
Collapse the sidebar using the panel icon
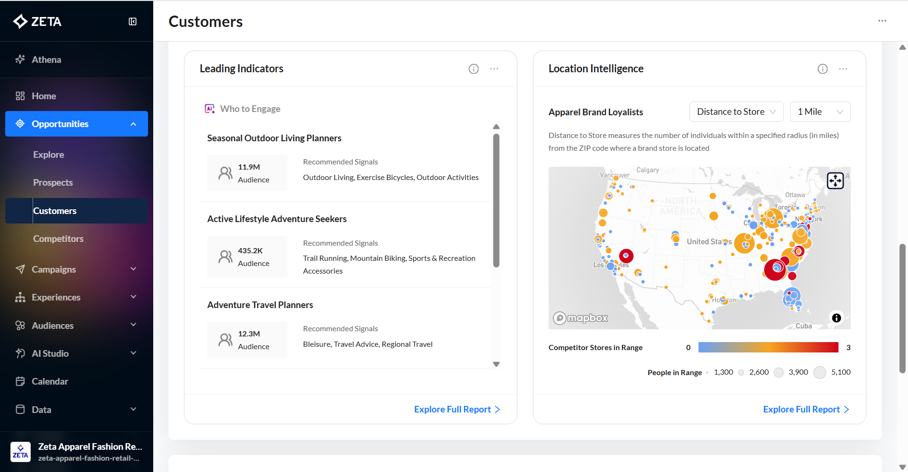pyautogui.click(x=132, y=22)
